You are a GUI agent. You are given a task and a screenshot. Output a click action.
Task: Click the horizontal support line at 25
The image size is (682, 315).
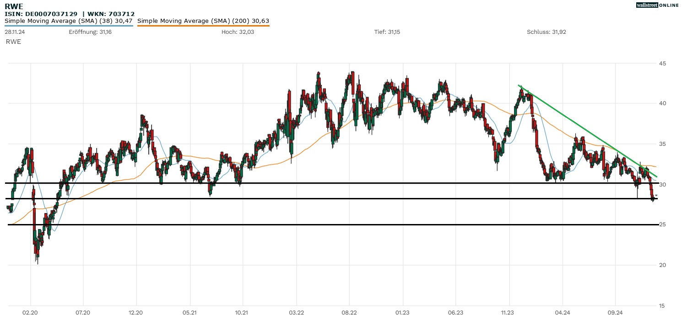(320, 224)
